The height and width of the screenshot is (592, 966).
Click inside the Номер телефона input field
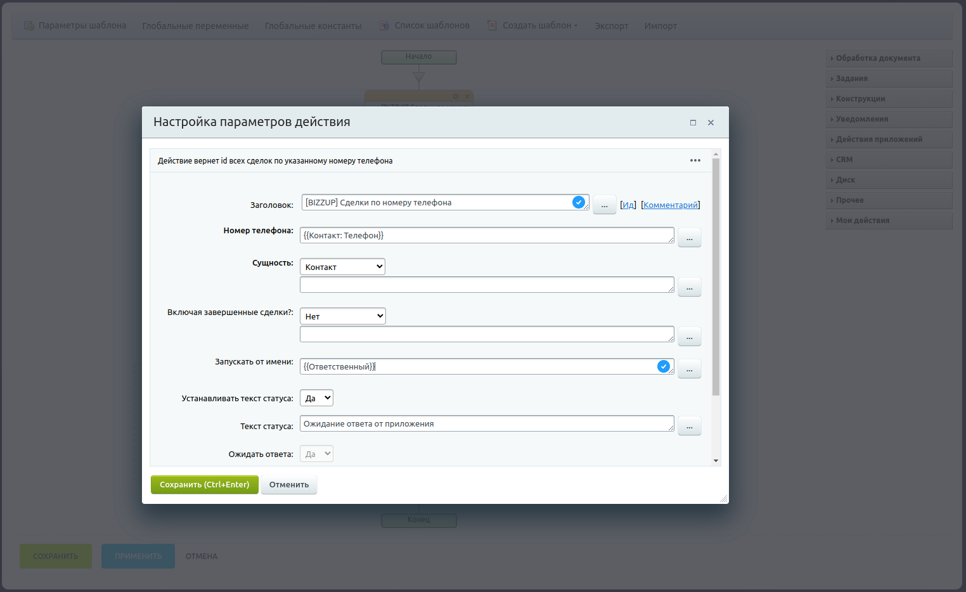(486, 235)
